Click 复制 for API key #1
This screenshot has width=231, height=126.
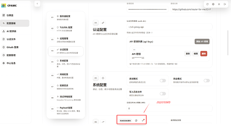(x=188, y=54)
